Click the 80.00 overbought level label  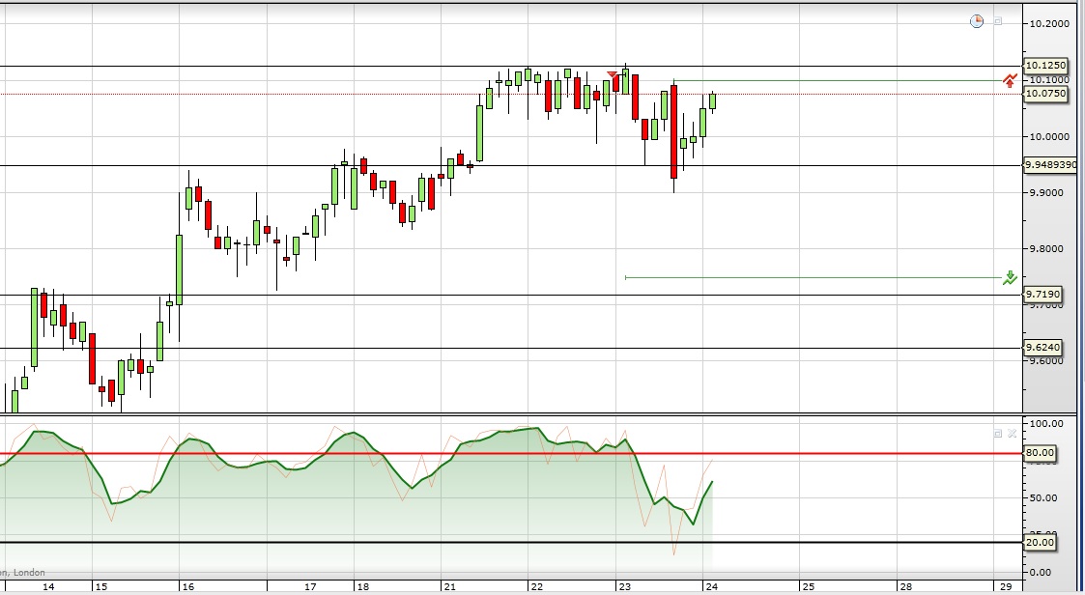1040,452
